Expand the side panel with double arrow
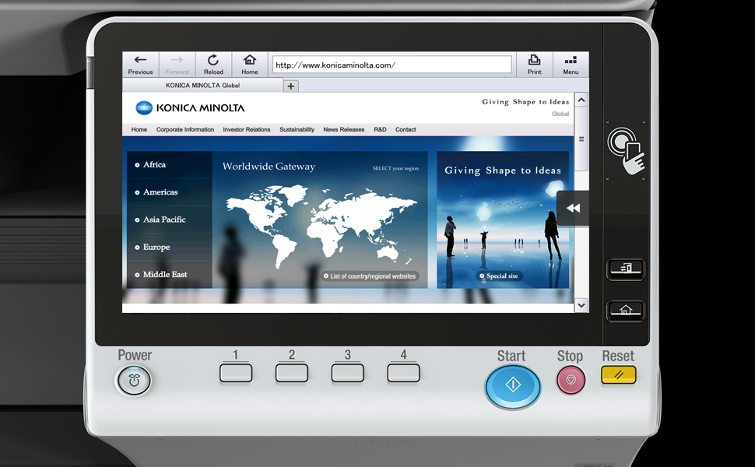Viewport: 755px width, 467px height. (573, 208)
